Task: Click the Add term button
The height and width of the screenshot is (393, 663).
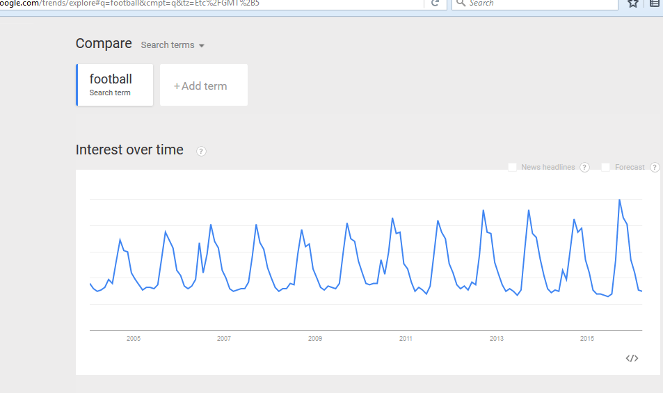Action: point(204,85)
